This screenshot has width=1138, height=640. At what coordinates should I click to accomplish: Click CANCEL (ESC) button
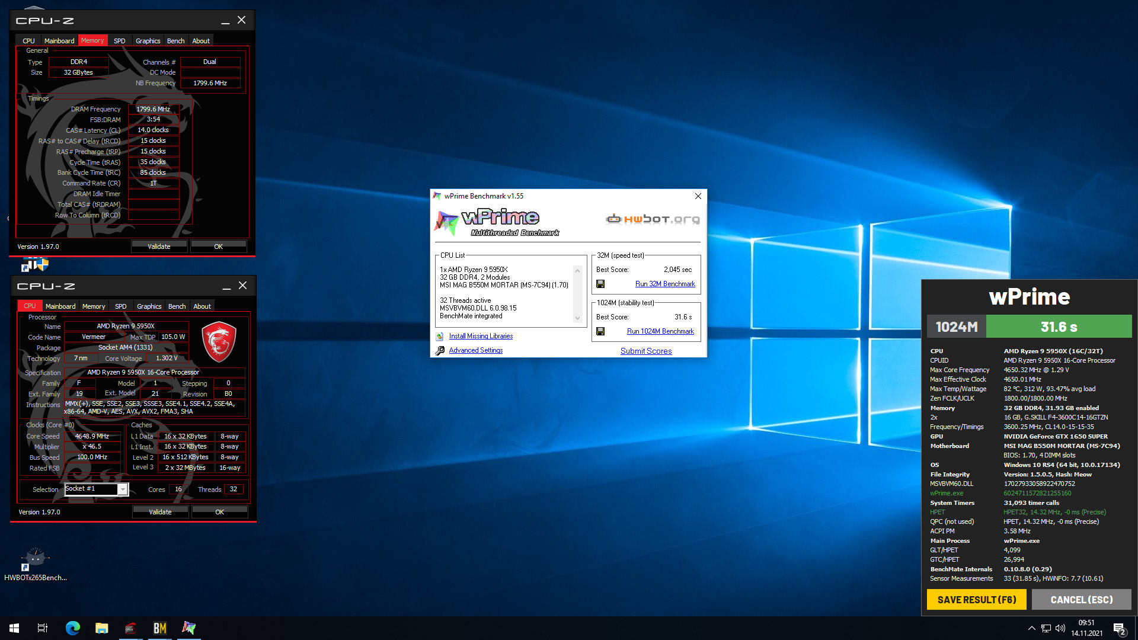tap(1082, 600)
